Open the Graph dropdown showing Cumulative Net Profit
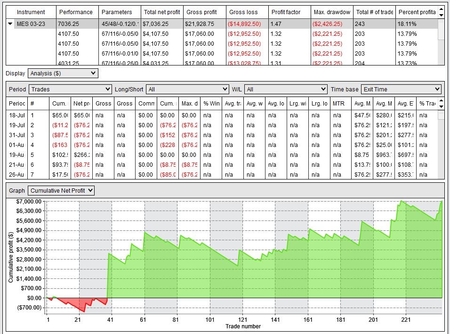Viewport: 450px width, 334px height. pyautogui.click(x=62, y=190)
